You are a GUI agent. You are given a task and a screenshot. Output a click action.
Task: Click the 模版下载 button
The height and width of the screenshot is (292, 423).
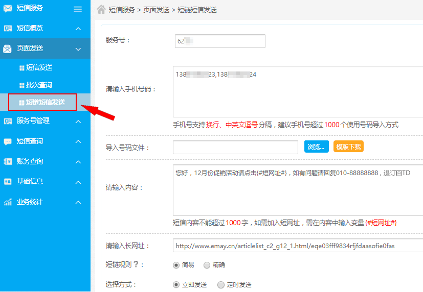348,147
